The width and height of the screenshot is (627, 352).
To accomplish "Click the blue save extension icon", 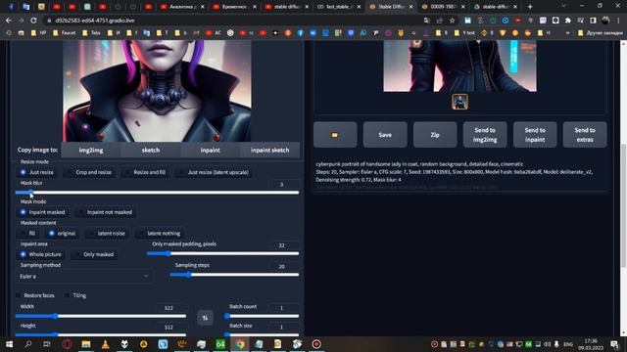I will 467,21.
